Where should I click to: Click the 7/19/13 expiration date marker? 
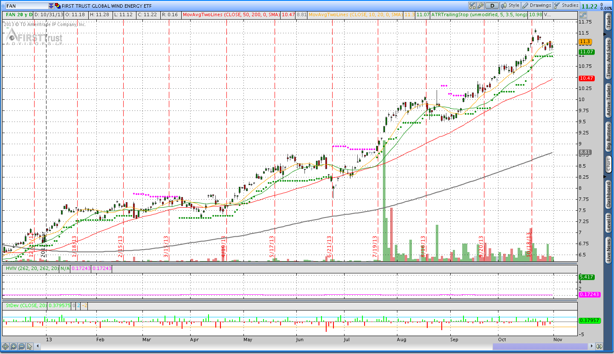tap(375, 246)
